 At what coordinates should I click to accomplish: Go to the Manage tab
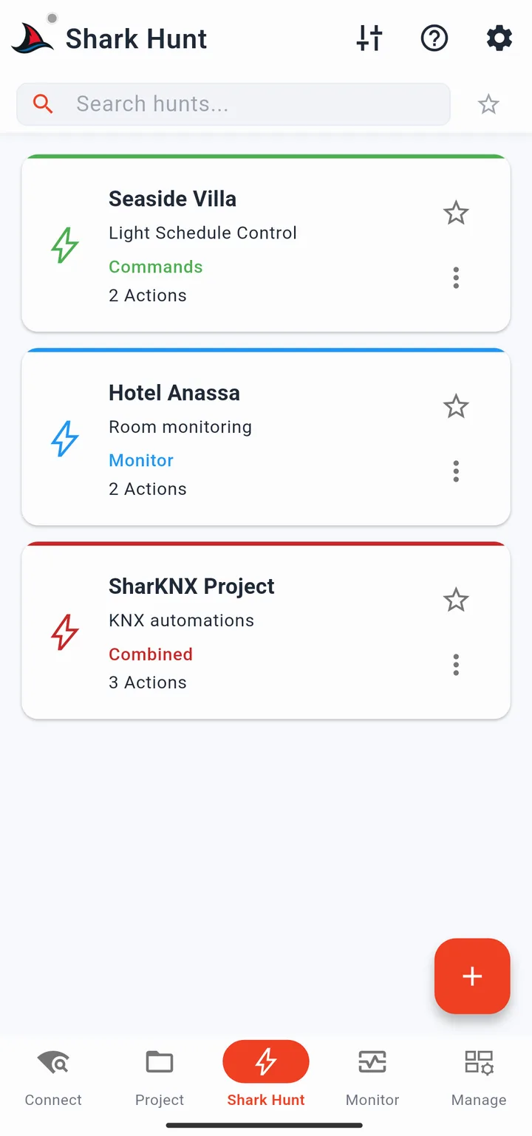pos(479,1078)
